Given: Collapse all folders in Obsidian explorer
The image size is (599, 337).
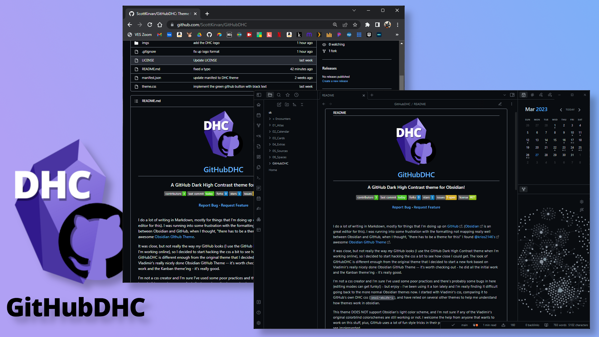Looking at the screenshot, I should (x=302, y=105).
